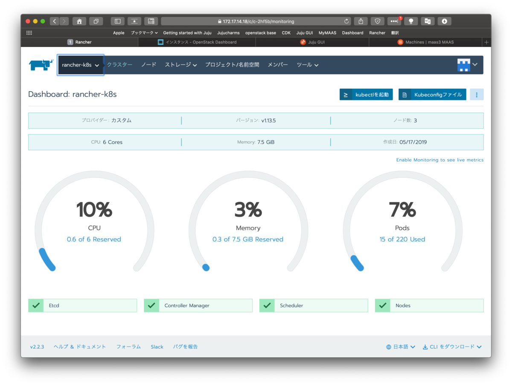512x385 pixels.
Task: Open the v2.2.3 version link
Action: [37, 347]
